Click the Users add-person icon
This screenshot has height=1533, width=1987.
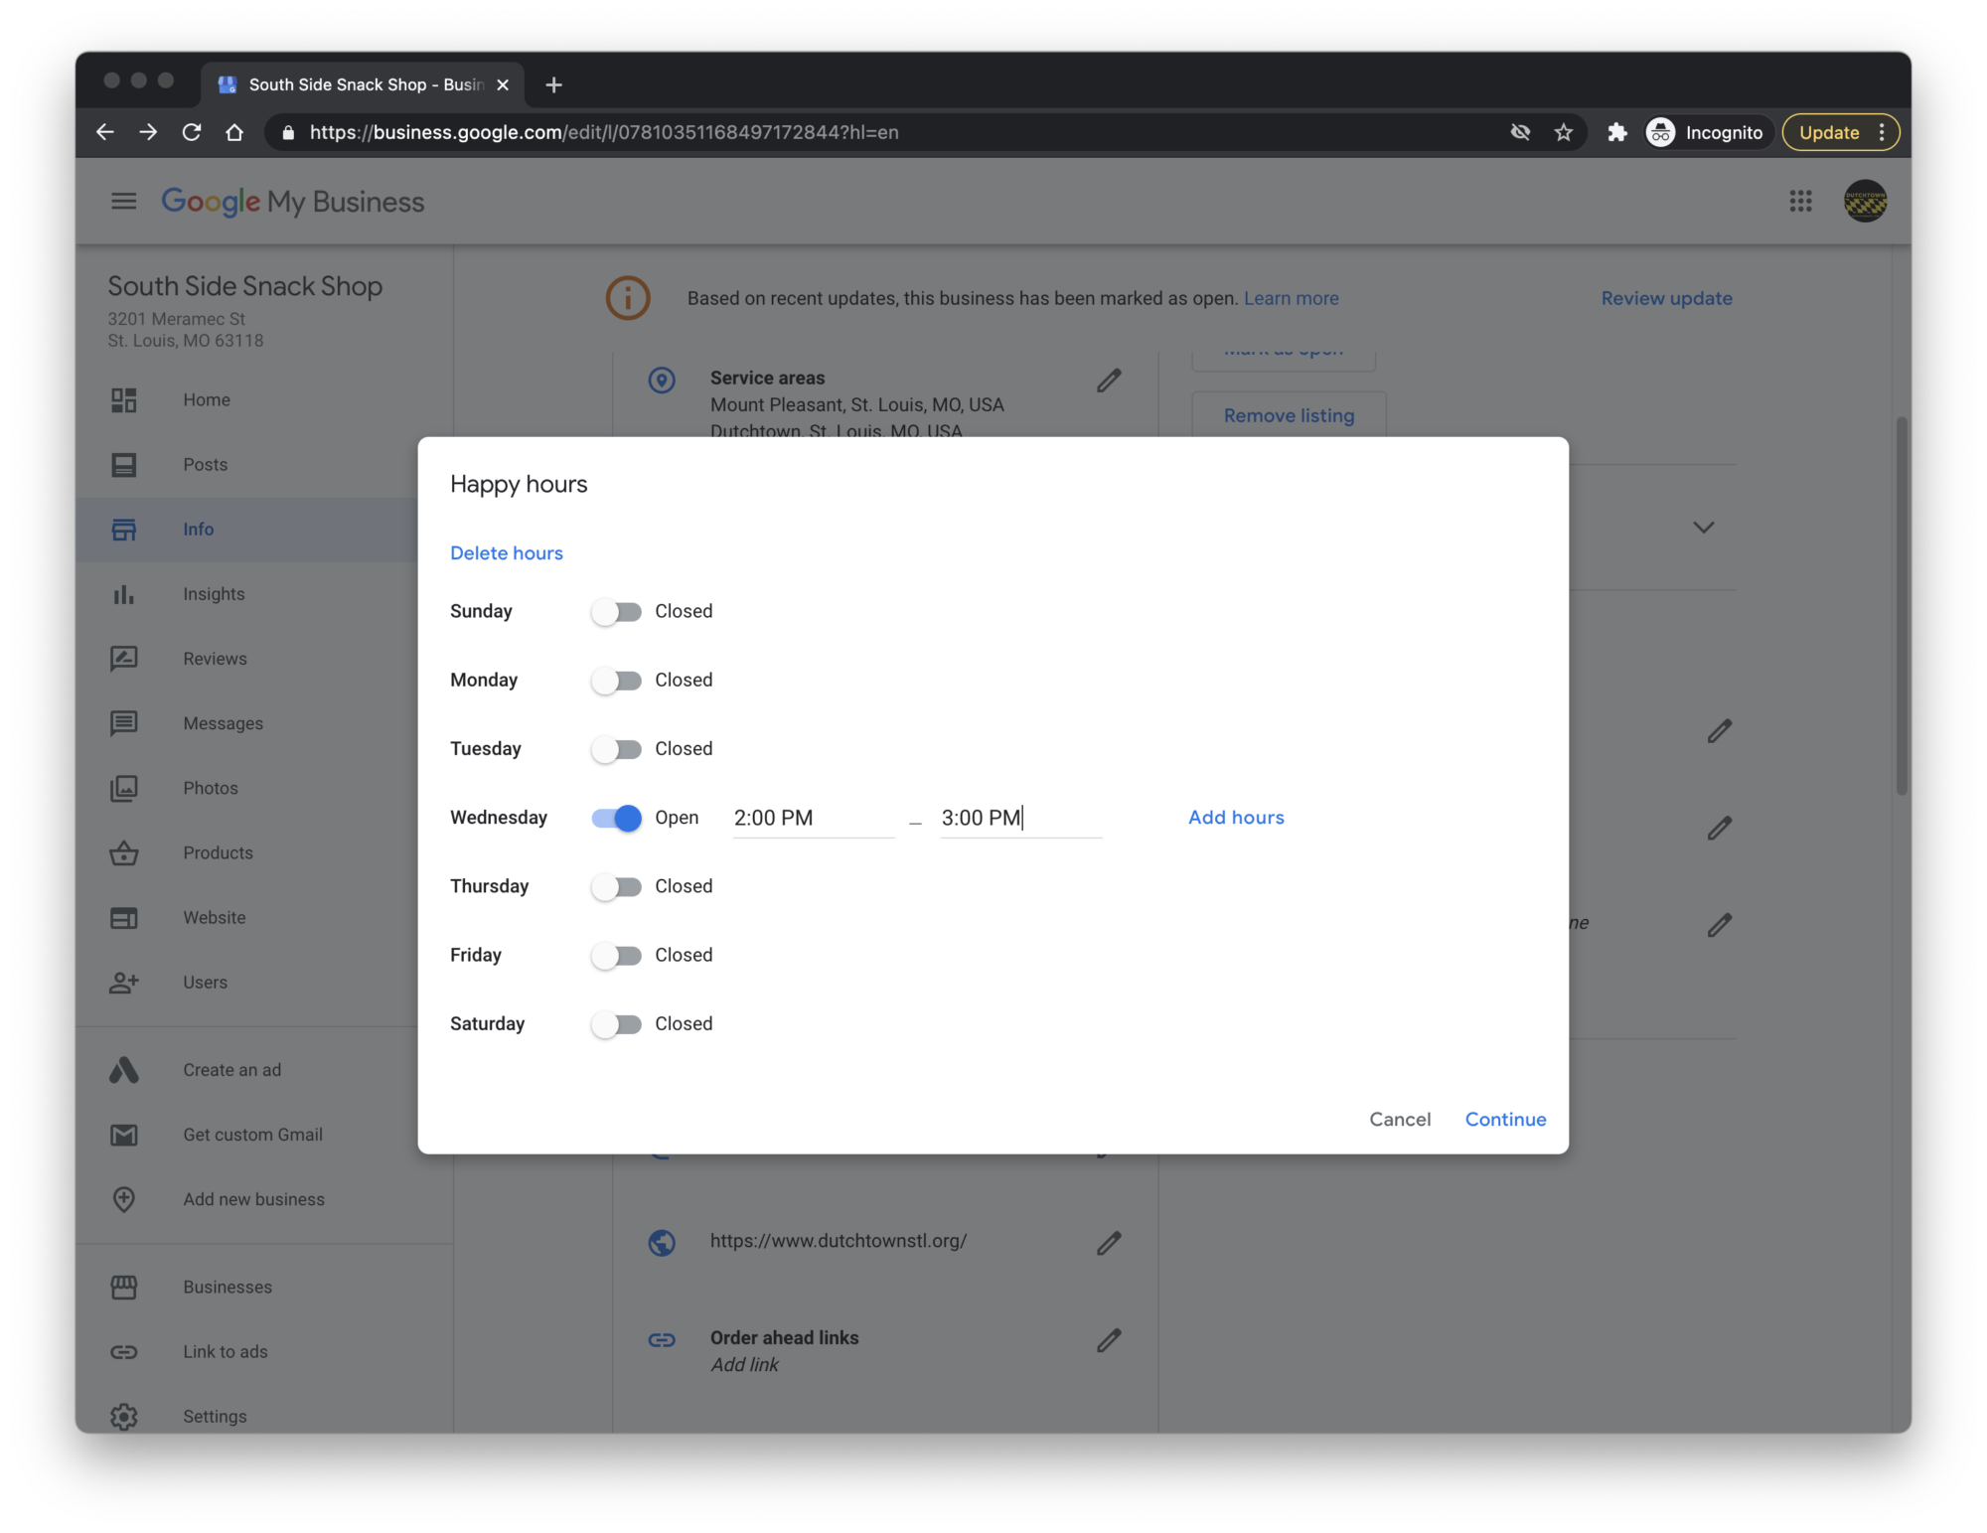pyautogui.click(x=124, y=983)
